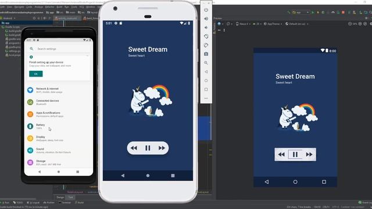Raise volume using emulator volume up icon
This screenshot has width=372, height=209.
coord(206,19)
